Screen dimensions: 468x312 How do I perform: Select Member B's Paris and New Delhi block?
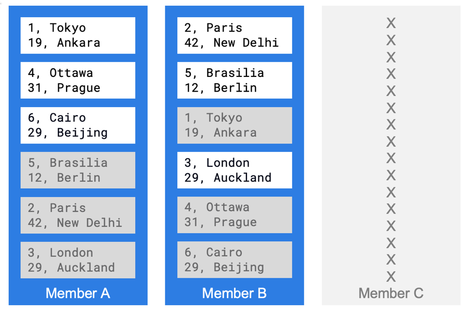click(x=234, y=35)
